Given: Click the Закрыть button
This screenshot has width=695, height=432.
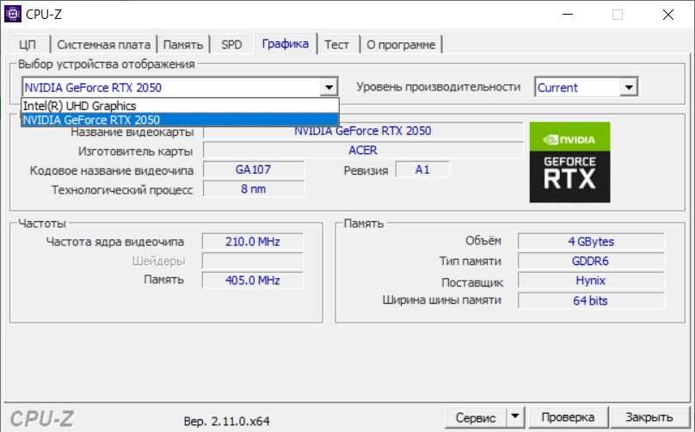Looking at the screenshot, I should point(649,417).
